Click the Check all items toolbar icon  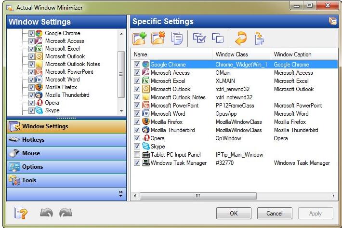199,38
